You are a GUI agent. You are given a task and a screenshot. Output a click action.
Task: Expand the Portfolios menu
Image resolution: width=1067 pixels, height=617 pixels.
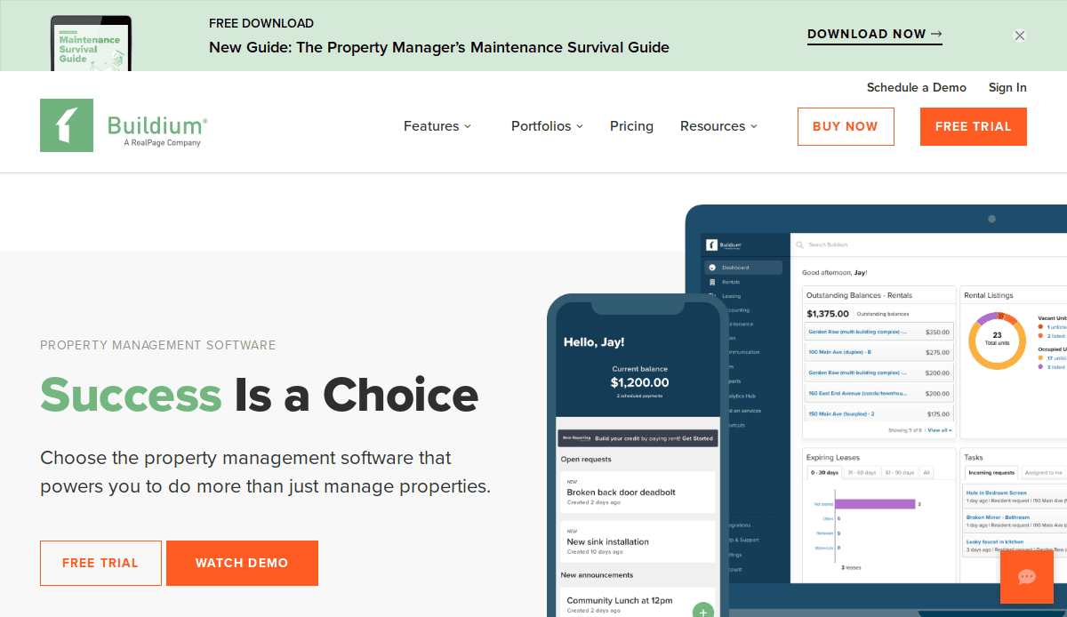547,126
